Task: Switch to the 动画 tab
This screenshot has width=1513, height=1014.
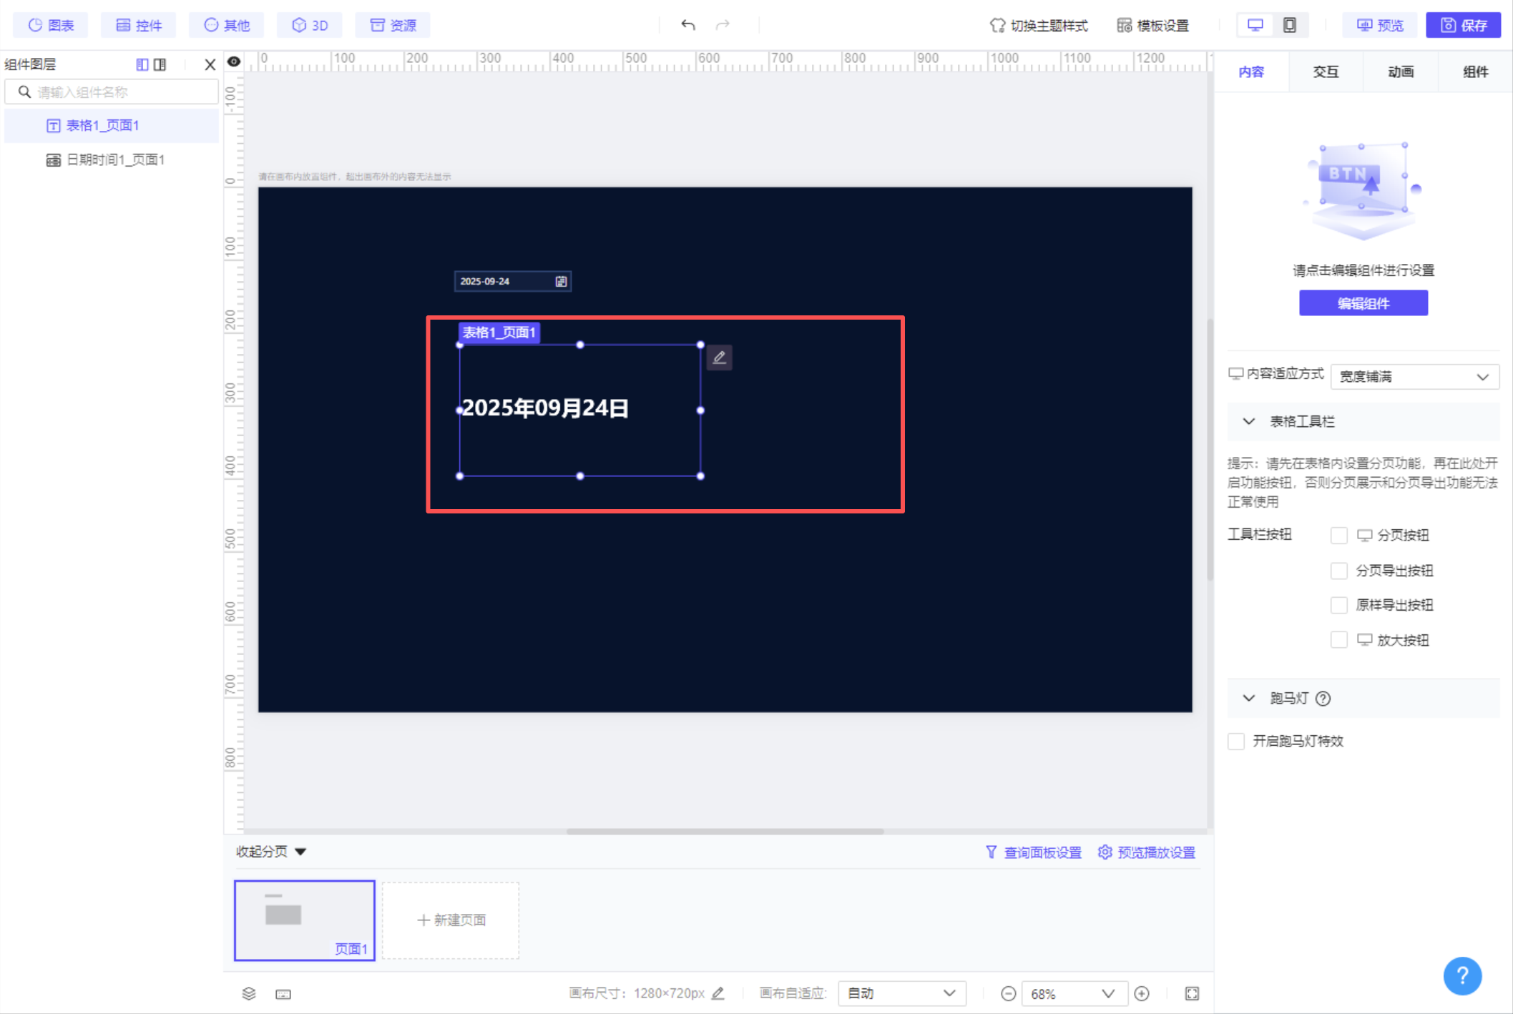Action: click(1400, 72)
